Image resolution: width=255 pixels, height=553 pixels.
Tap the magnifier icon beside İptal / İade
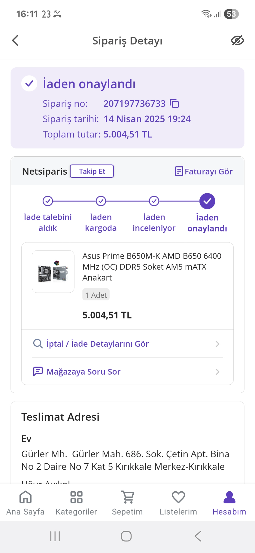pyautogui.click(x=38, y=344)
